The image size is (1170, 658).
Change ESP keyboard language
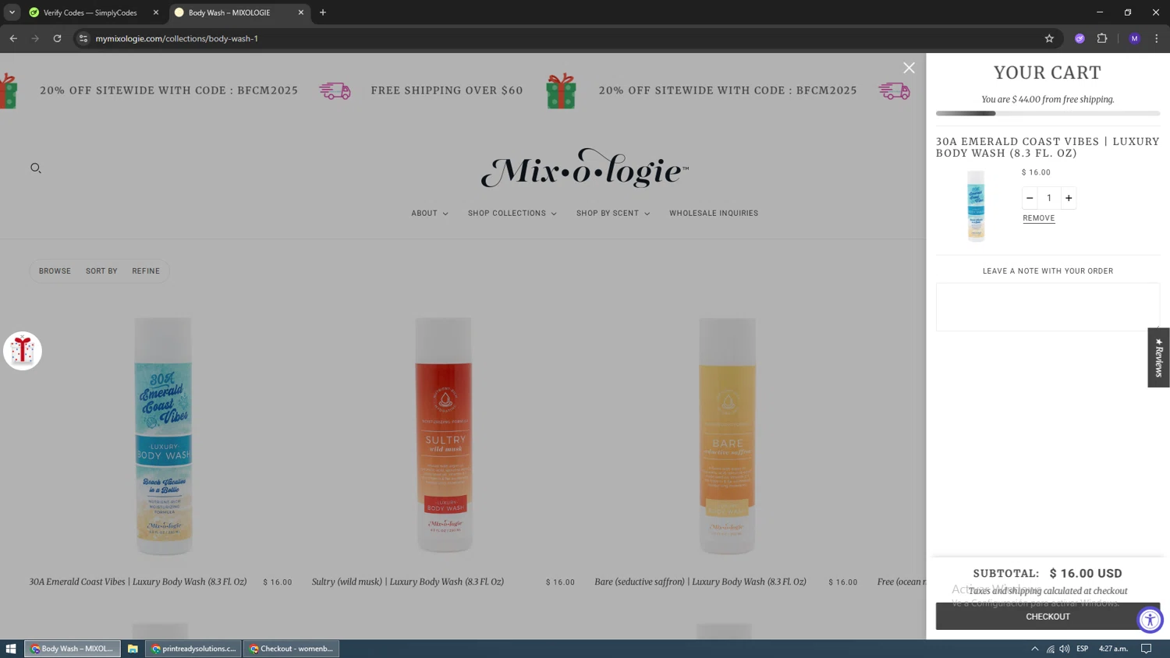point(1083,649)
